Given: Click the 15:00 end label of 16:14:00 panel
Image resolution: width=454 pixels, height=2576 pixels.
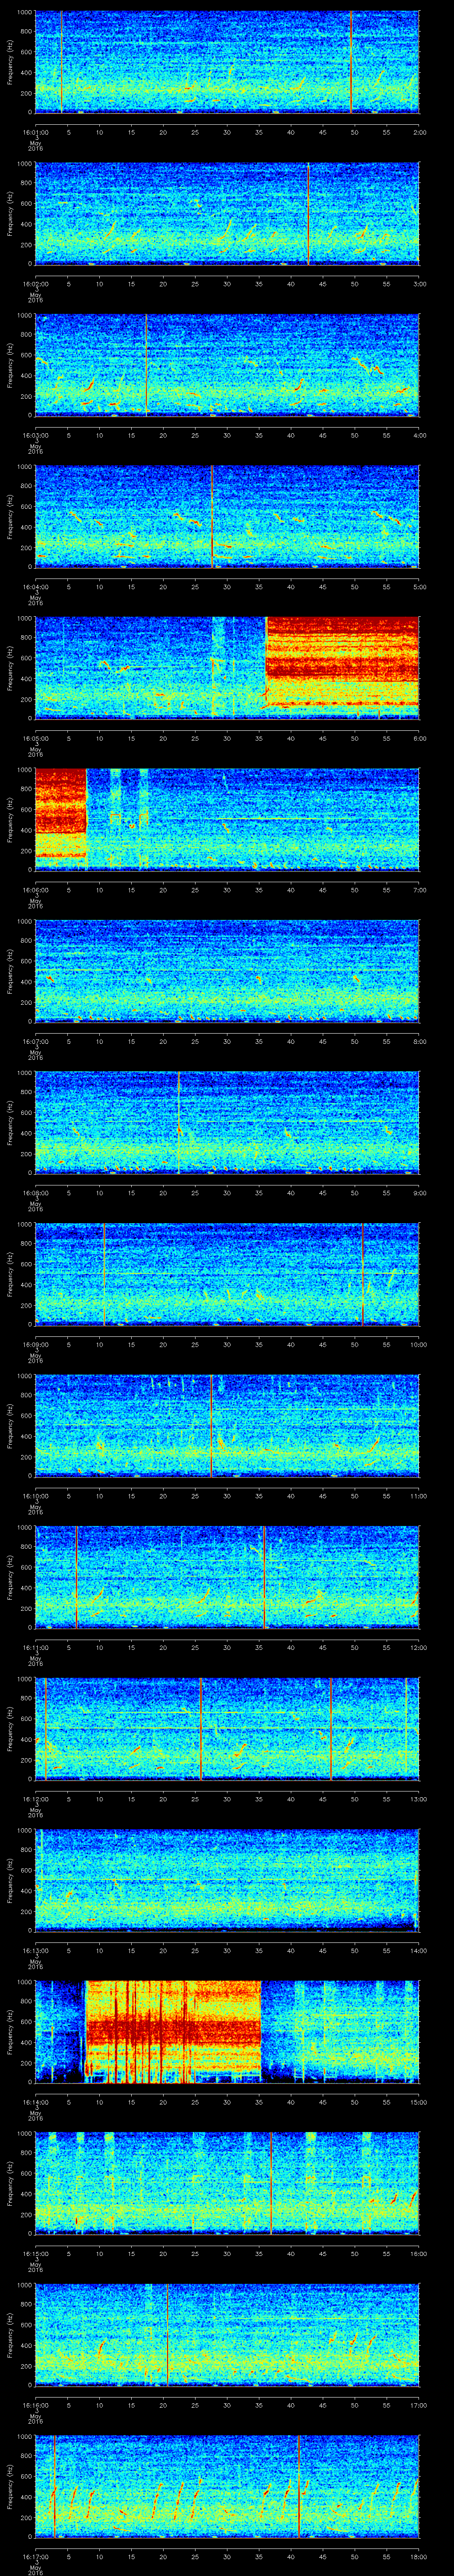Looking at the screenshot, I should point(418,2101).
